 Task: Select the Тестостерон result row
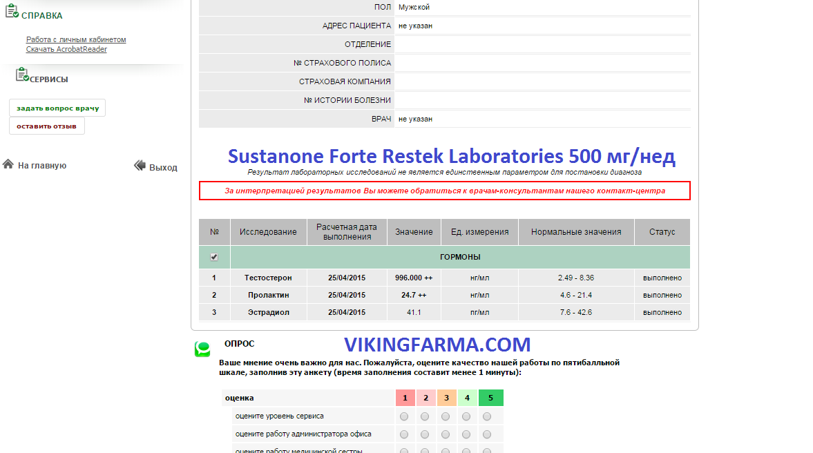pyautogui.click(x=268, y=278)
